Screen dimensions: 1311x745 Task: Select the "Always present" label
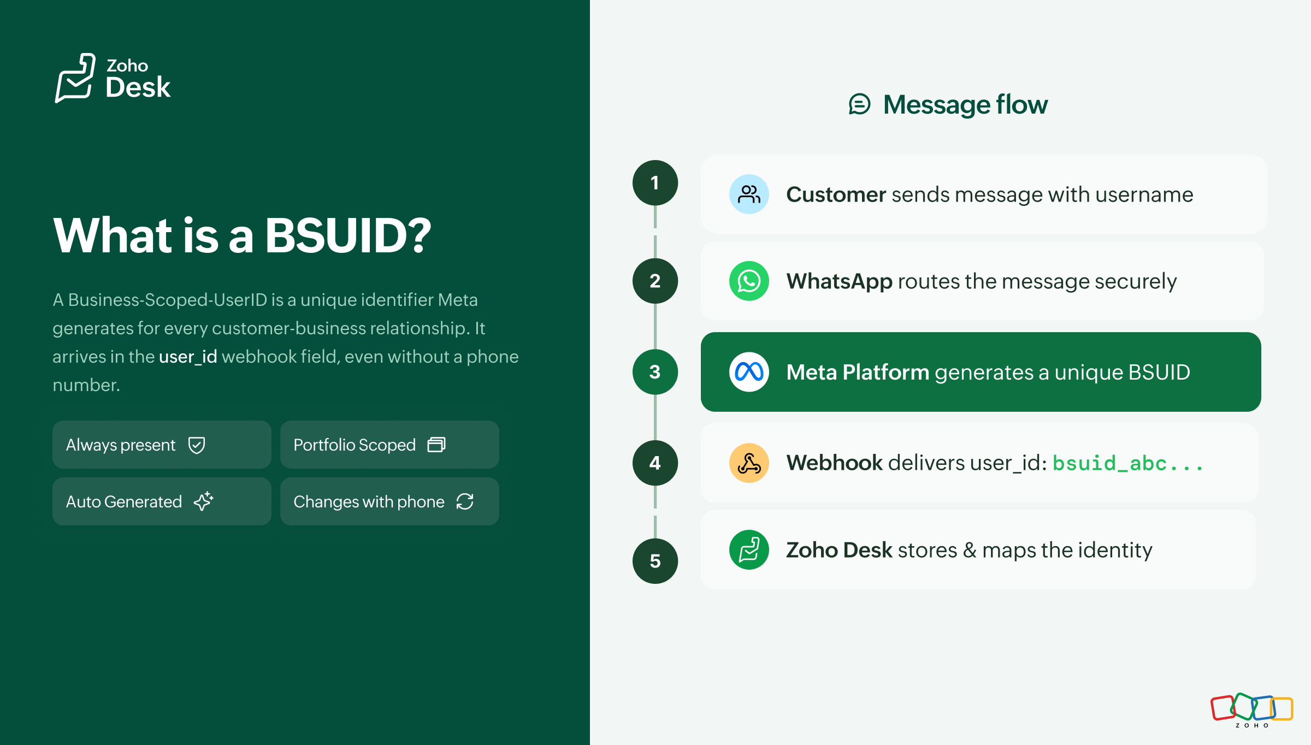[x=121, y=445]
